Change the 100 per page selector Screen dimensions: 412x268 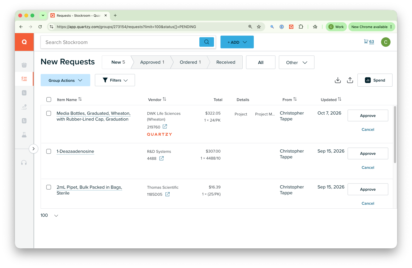[x=49, y=215]
